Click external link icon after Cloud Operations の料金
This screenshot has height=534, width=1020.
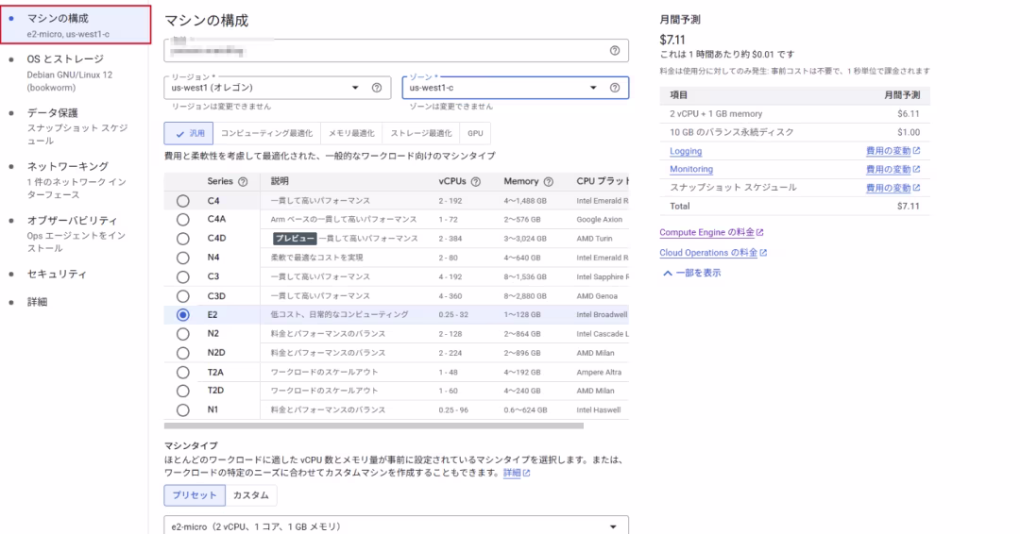(763, 253)
